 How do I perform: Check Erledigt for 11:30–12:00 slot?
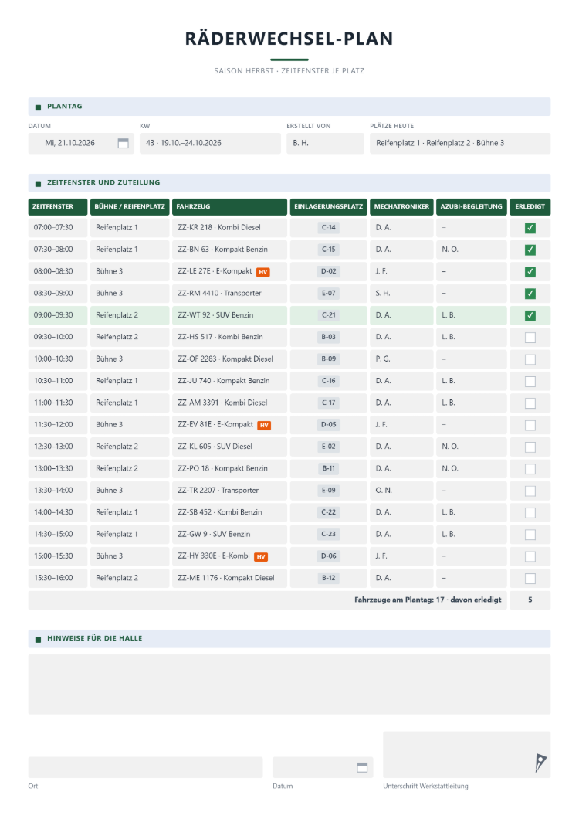[530, 425]
